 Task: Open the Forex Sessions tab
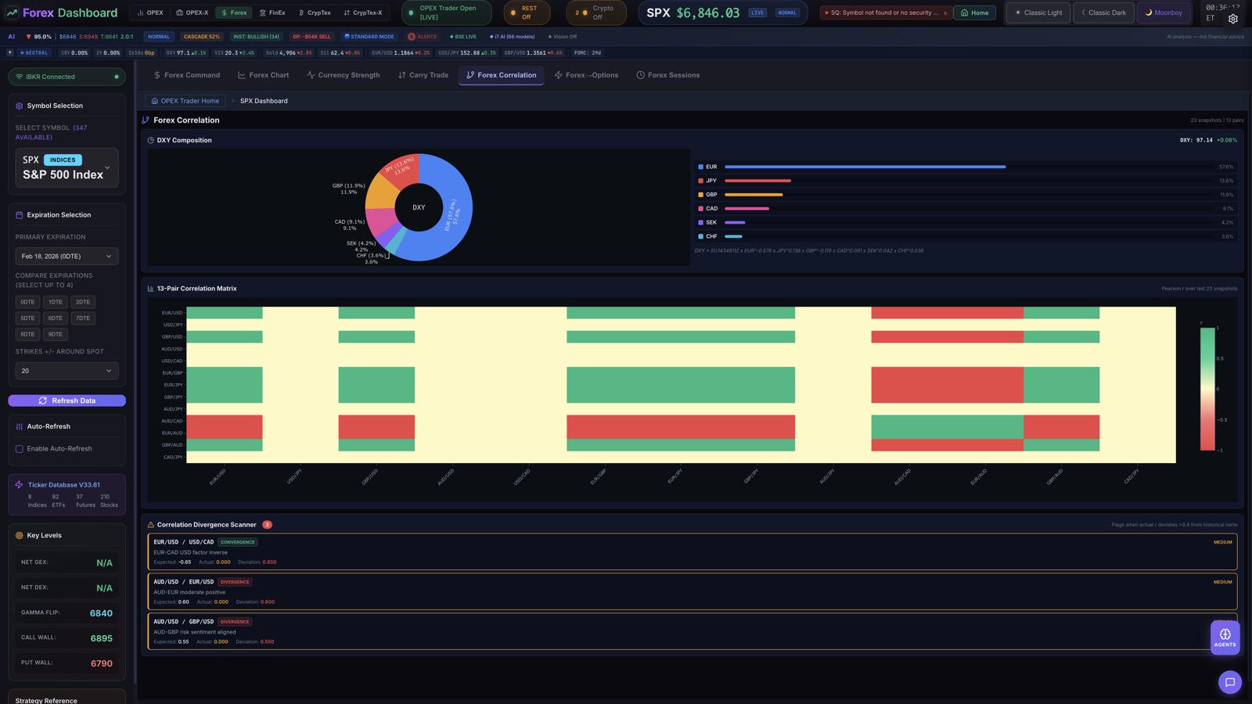coord(668,74)
